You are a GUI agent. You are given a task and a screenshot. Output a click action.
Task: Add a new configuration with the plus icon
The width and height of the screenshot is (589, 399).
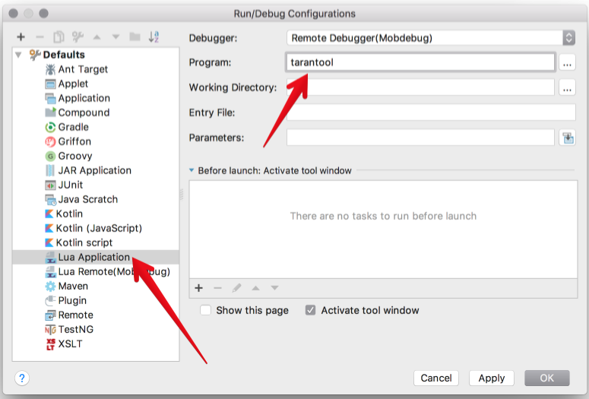[x=21, y=36]
